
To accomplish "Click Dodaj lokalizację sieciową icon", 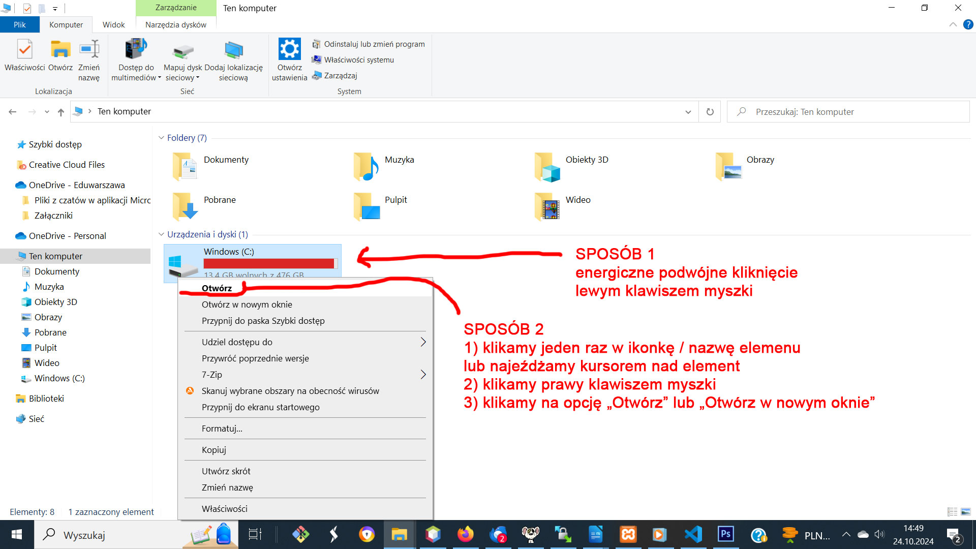I will click(x=233, y=51).
